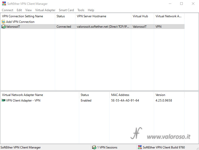Click the VPN Client Adapter network card icon
Image resolution: width=199 pixels, height=150 pixels.
(4, 100)
